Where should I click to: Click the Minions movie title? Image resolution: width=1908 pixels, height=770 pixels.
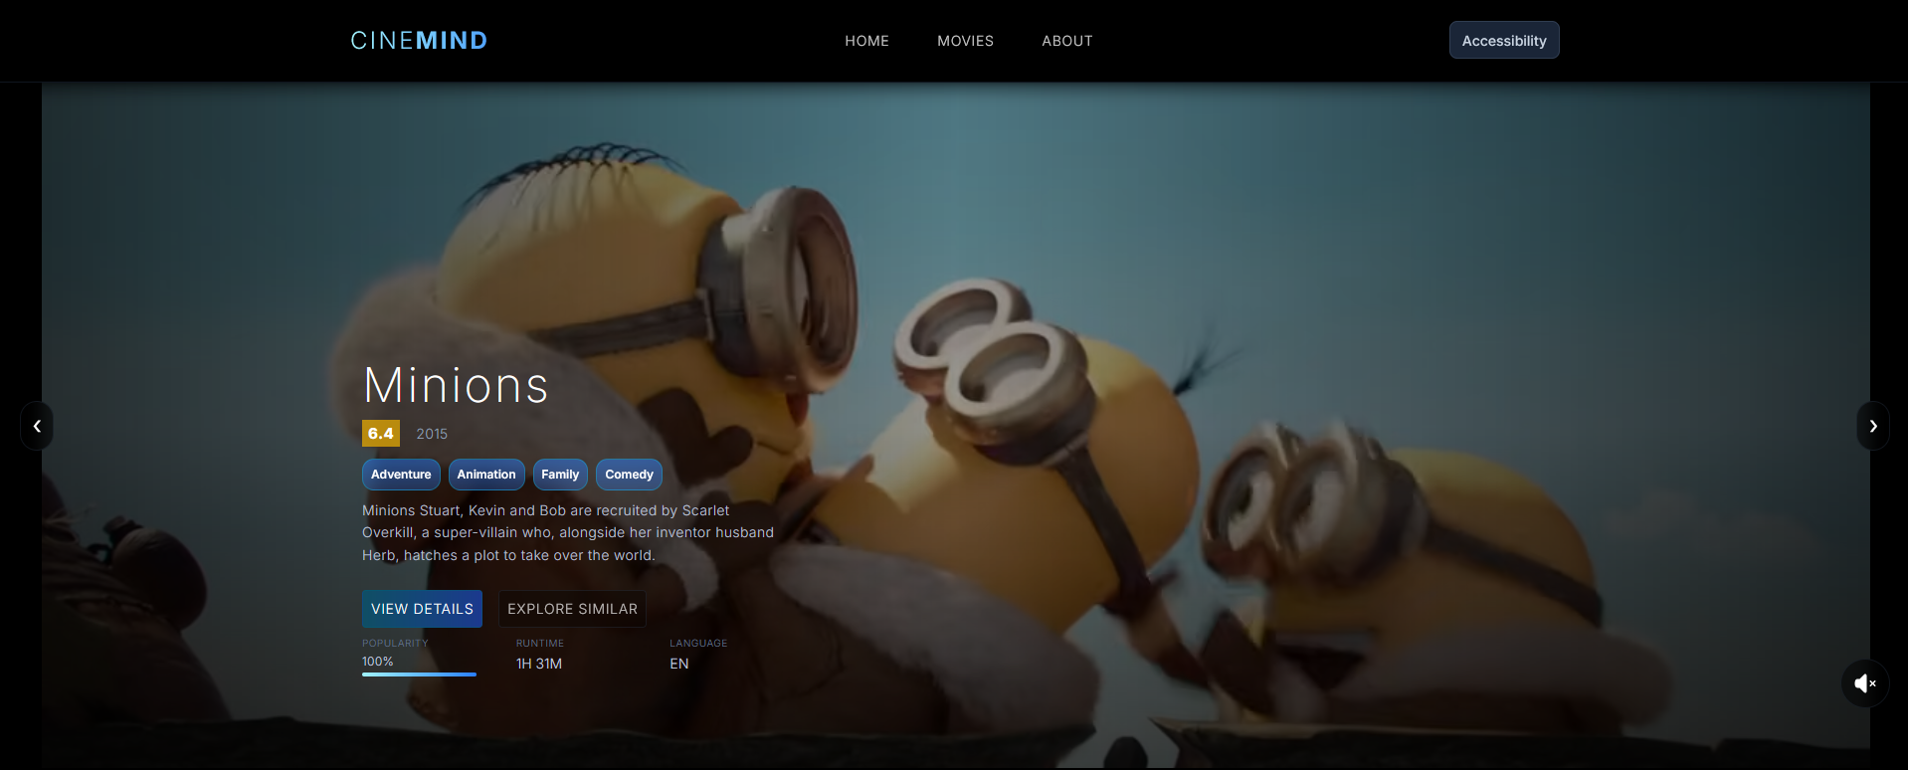click(456, 386)
